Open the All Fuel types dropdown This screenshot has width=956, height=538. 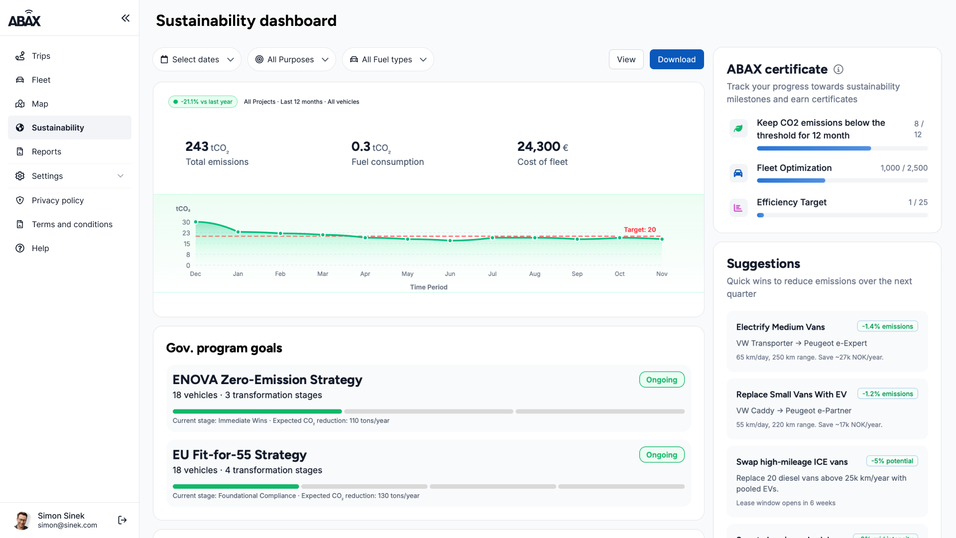click(387, 59)
